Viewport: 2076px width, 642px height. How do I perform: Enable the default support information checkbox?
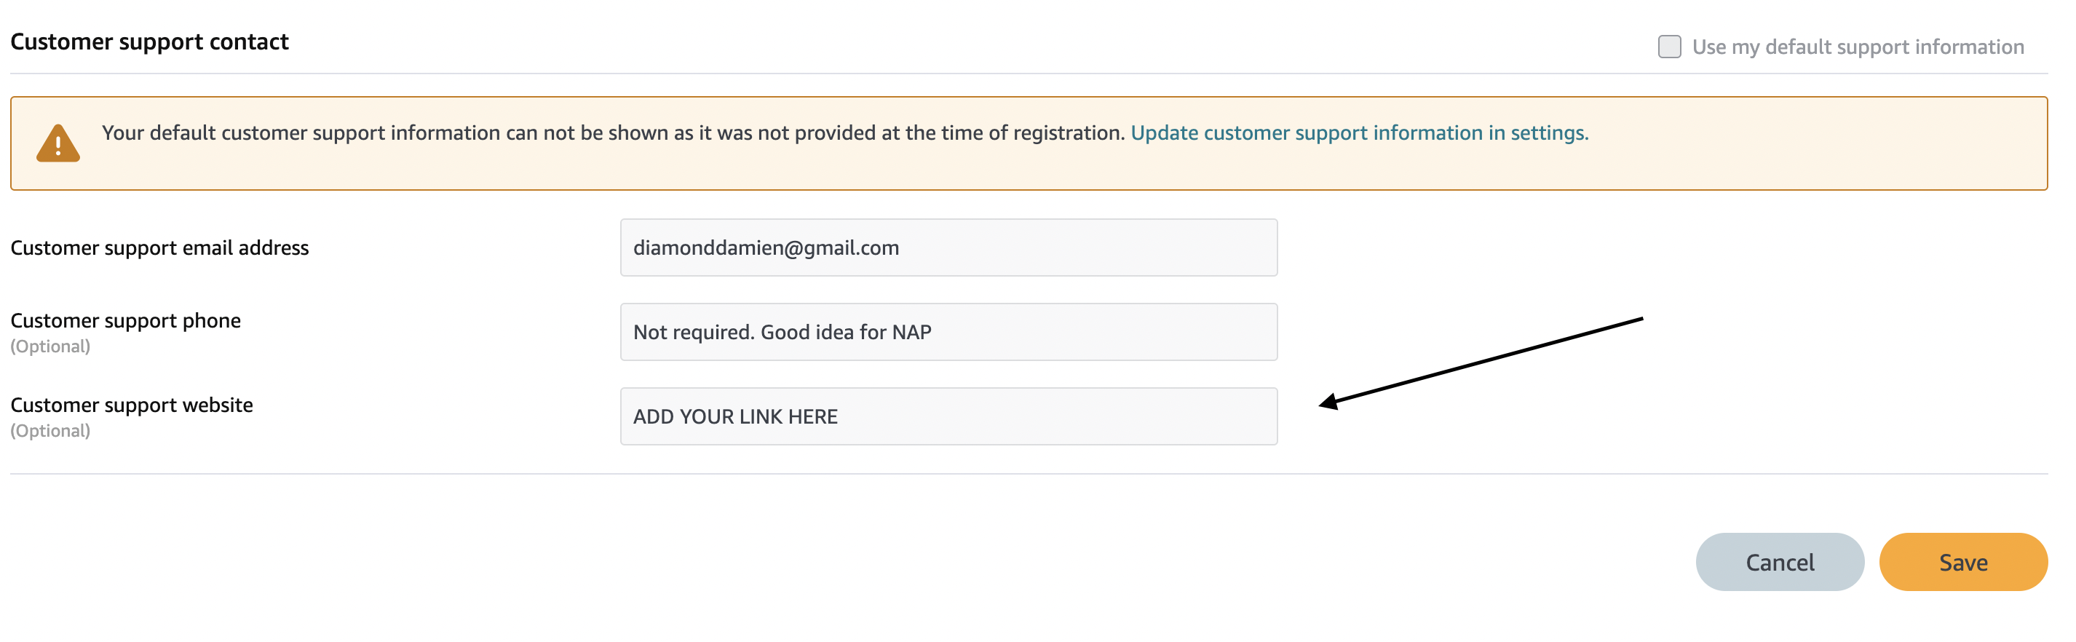coord(1669,47)
